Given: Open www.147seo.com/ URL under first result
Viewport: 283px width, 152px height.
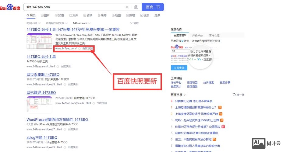Looking at the screenshot, I should (66, 48).
